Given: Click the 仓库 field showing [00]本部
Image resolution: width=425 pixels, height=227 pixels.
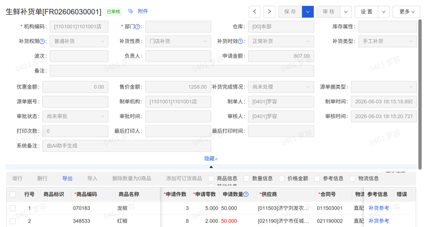Looking at the screenshot, I should (x=281, y=26).
